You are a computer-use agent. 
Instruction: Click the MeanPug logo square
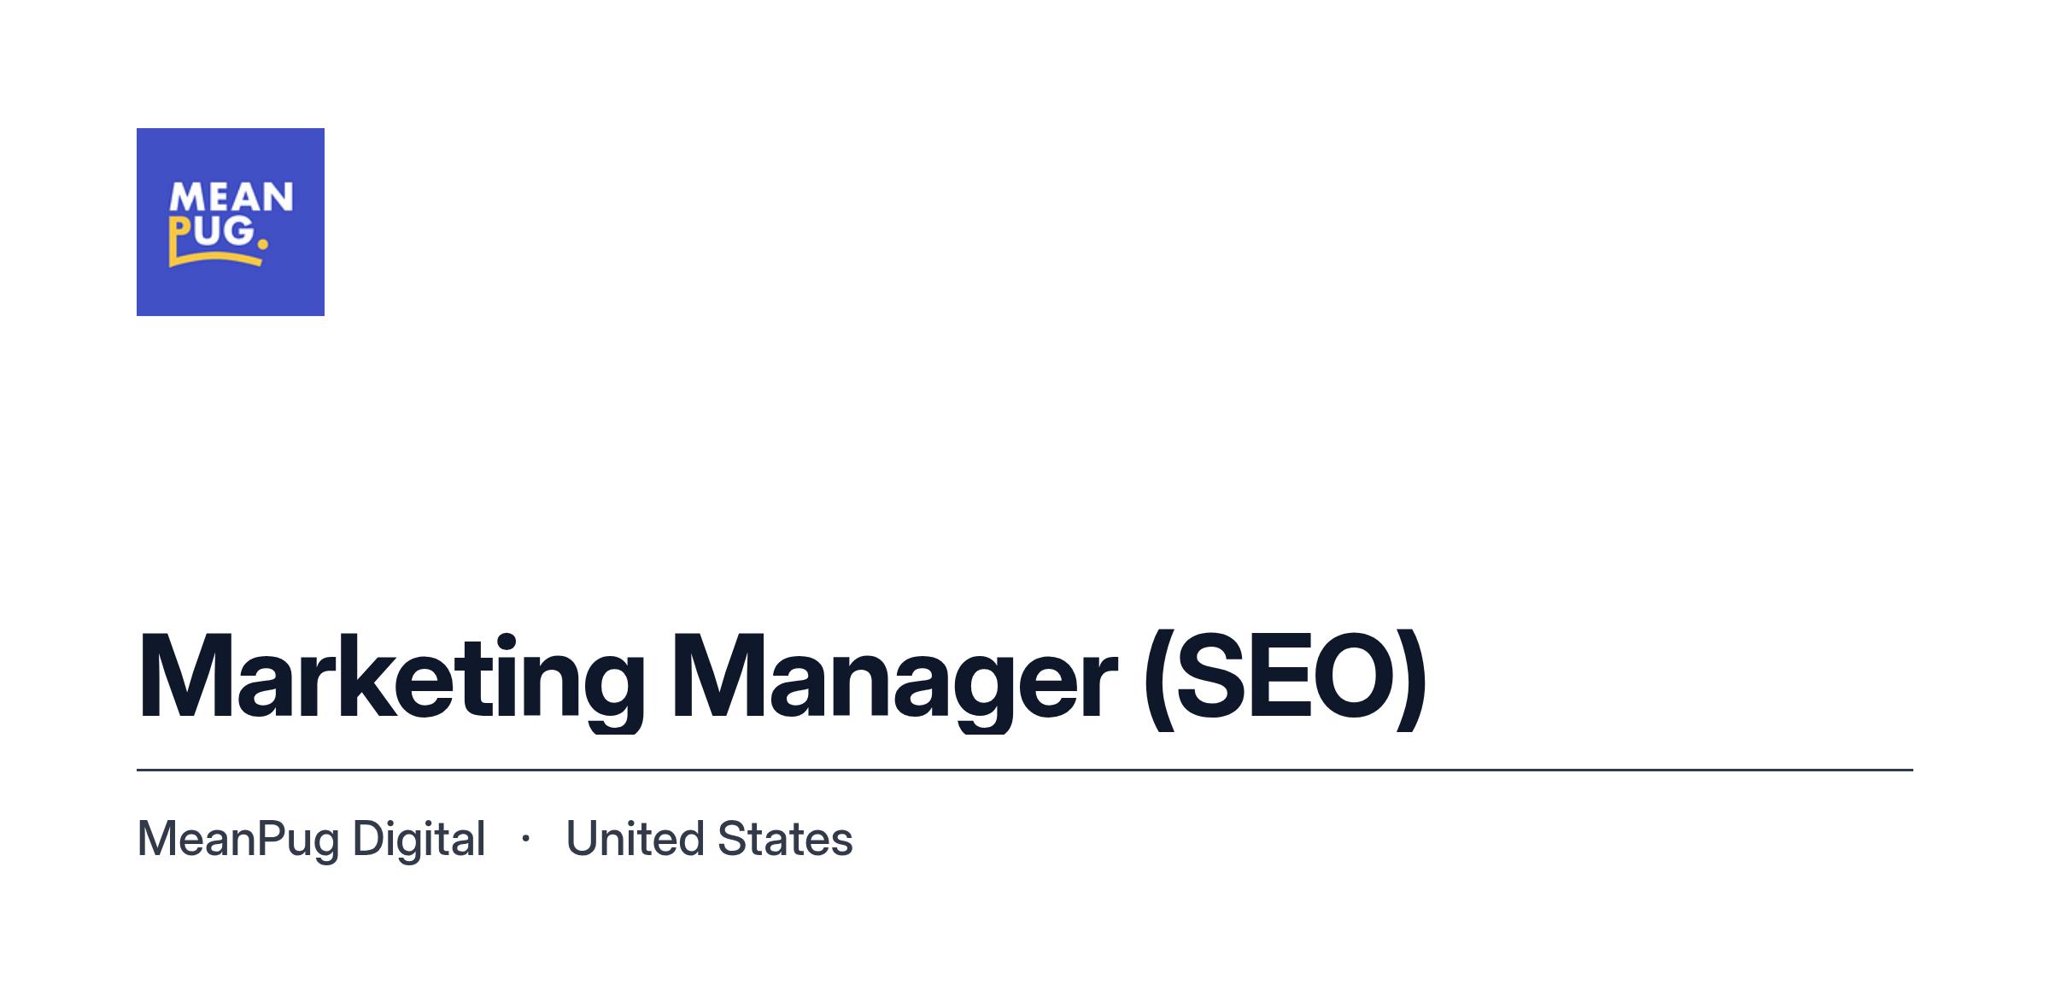pyautogui.click(x=231, y=222)
